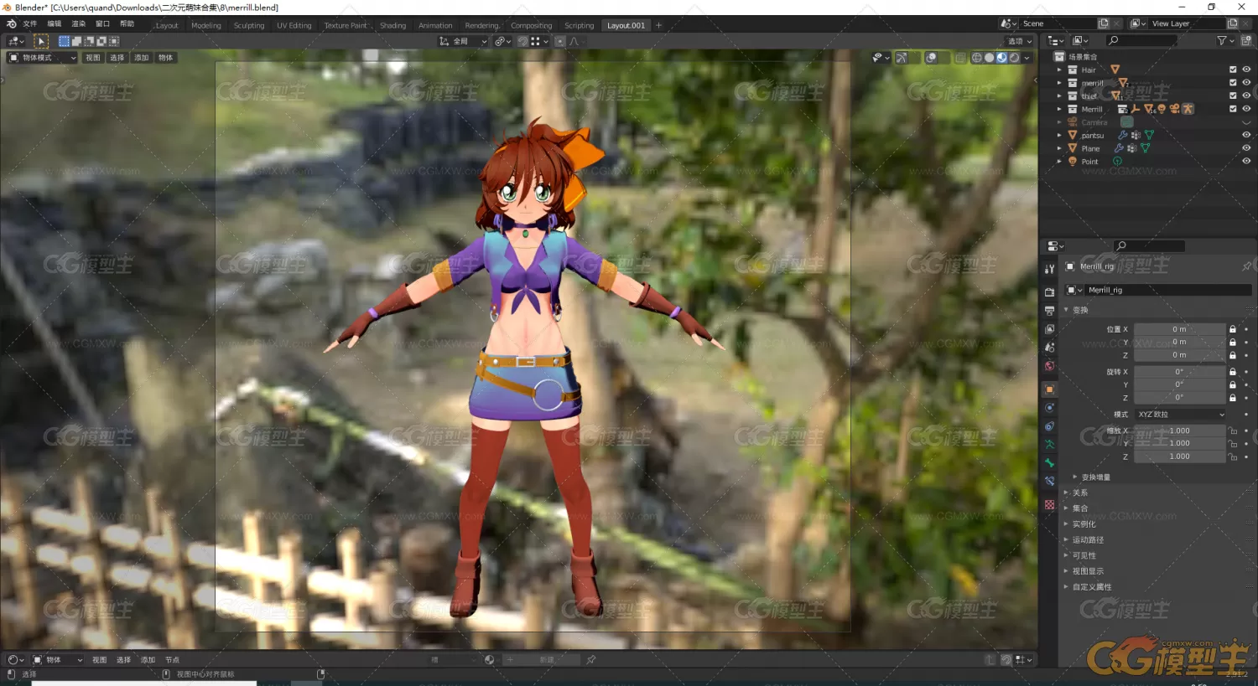
Task: Open the World properties tab
Action: (1049, 366)
